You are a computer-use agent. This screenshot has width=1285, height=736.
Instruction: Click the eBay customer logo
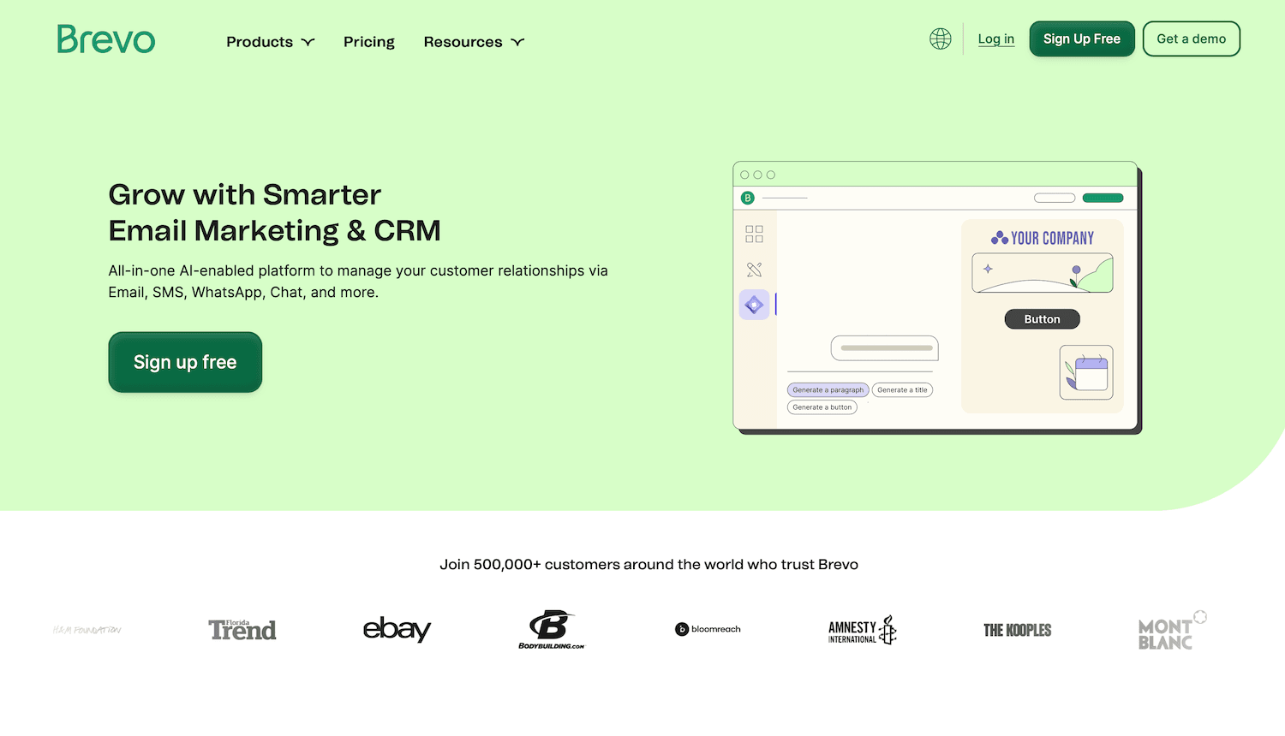coord(397,630)
